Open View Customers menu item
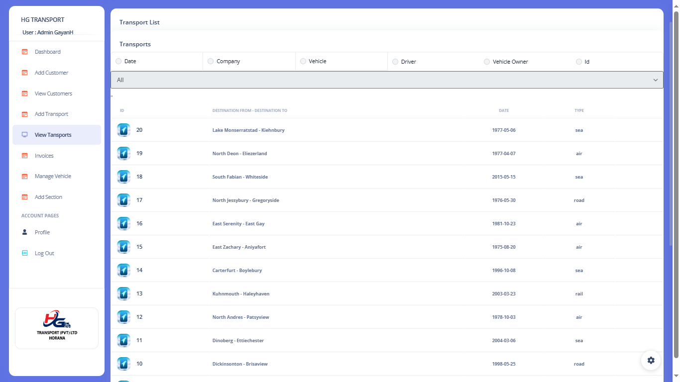This screenshot has width=680, height=382. coord(53,94)
